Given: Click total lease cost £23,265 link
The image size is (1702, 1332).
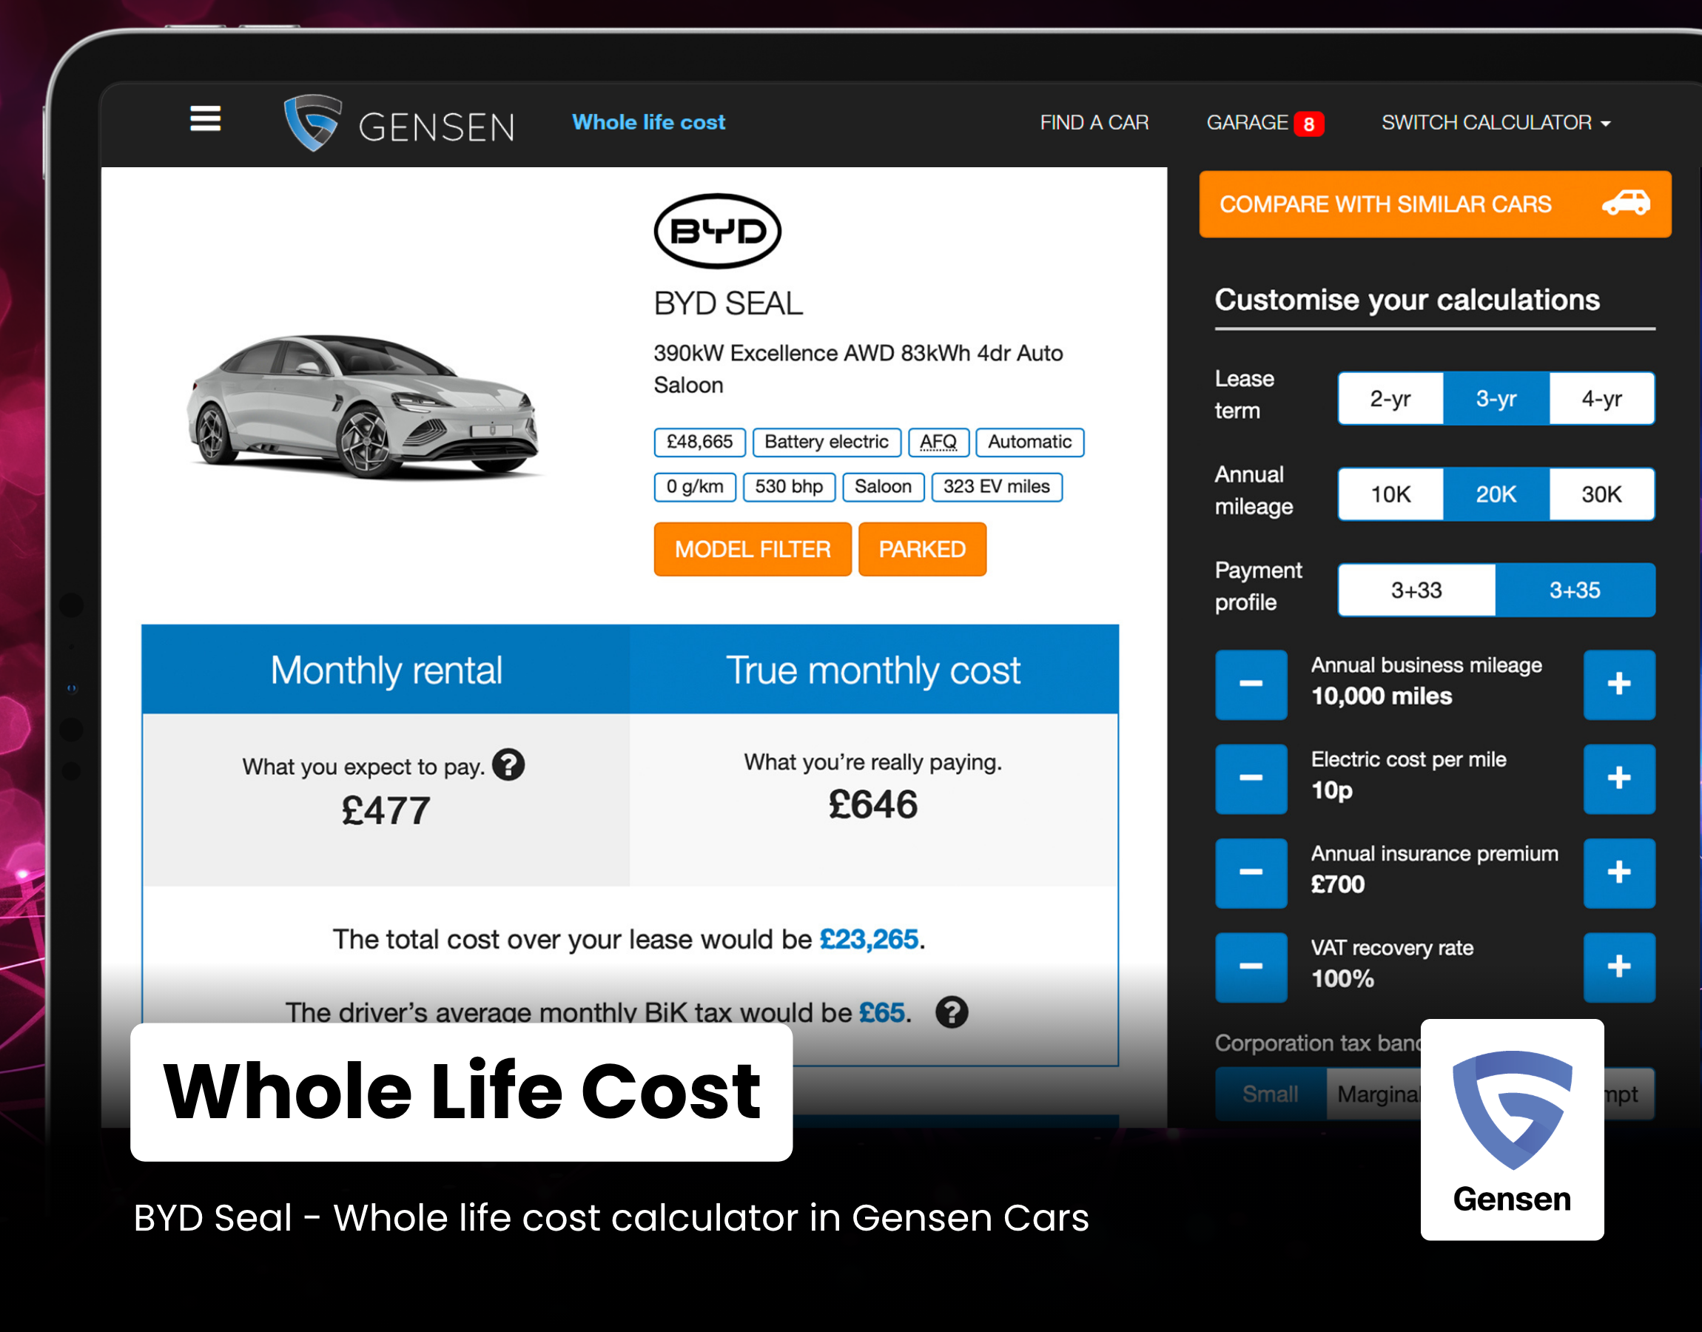Looking at the screenshot, I should coord(869,939).
